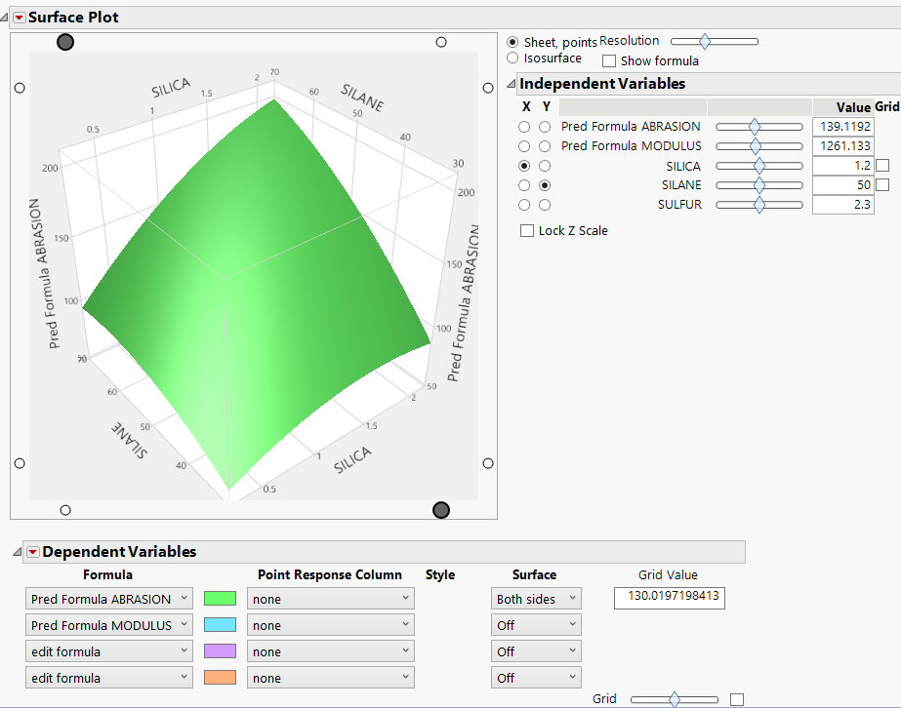
Task: Open the Pred Formula ABRASION formula dropdown
Action: coord(108,598)
